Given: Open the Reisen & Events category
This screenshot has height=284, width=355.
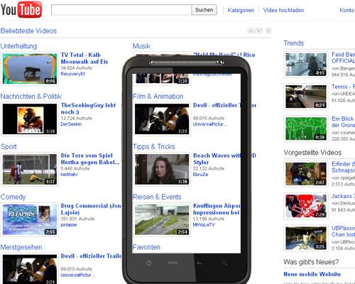Looking at the screenshot, I should tap(157, 197).
